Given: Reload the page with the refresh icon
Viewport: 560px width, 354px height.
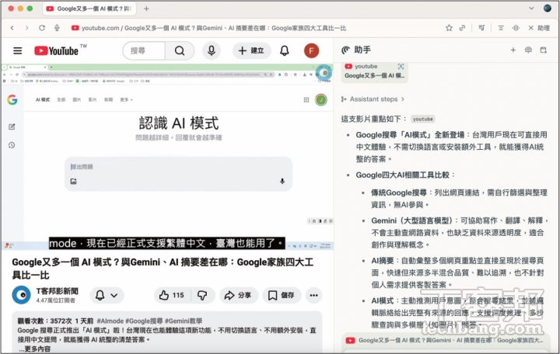Looking at the screenshot, I should point(42,28).
